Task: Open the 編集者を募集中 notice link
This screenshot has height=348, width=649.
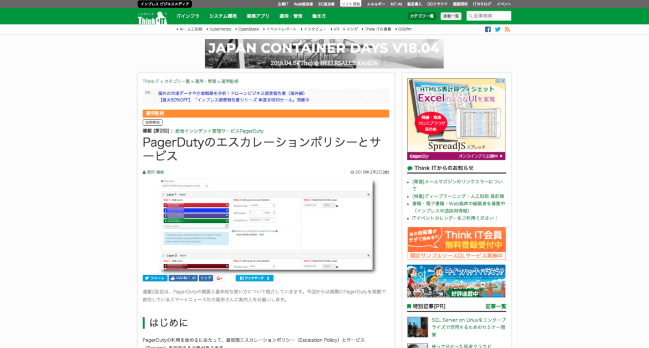Action: 458,207
